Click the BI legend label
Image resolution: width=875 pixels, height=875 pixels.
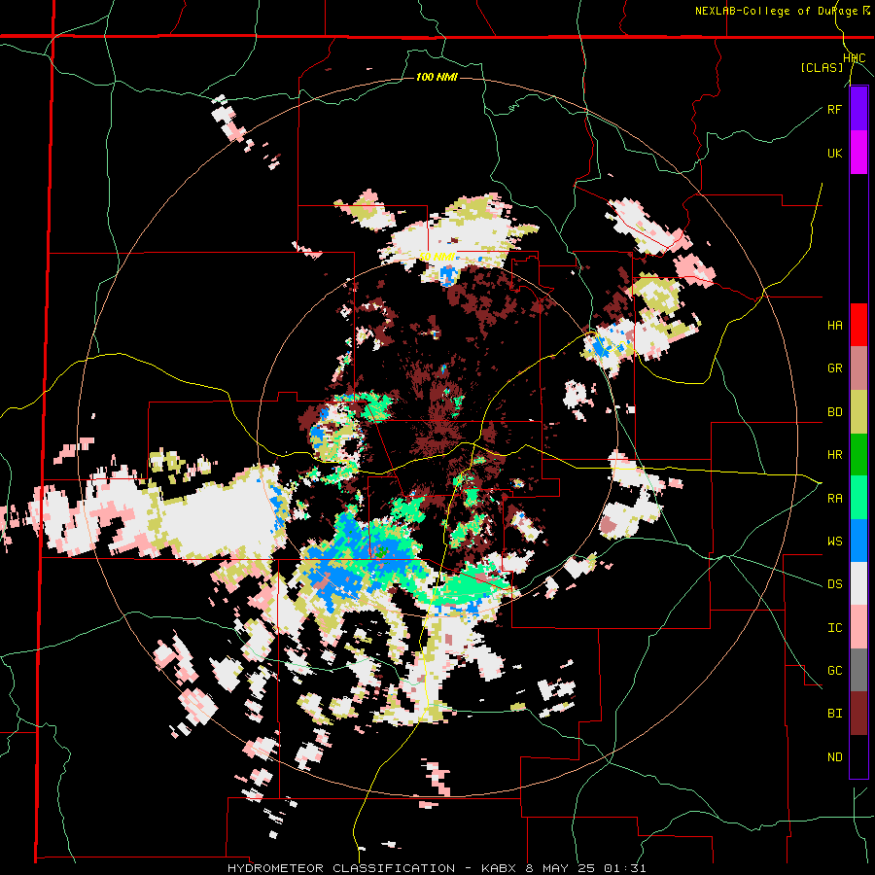tap(834, 714)
